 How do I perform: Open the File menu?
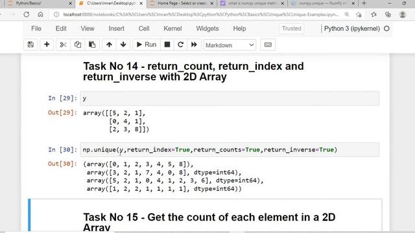coord(36,28)
